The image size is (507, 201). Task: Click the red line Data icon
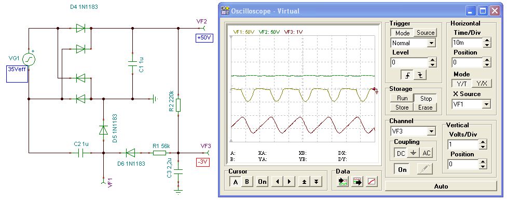coord(372,182)
